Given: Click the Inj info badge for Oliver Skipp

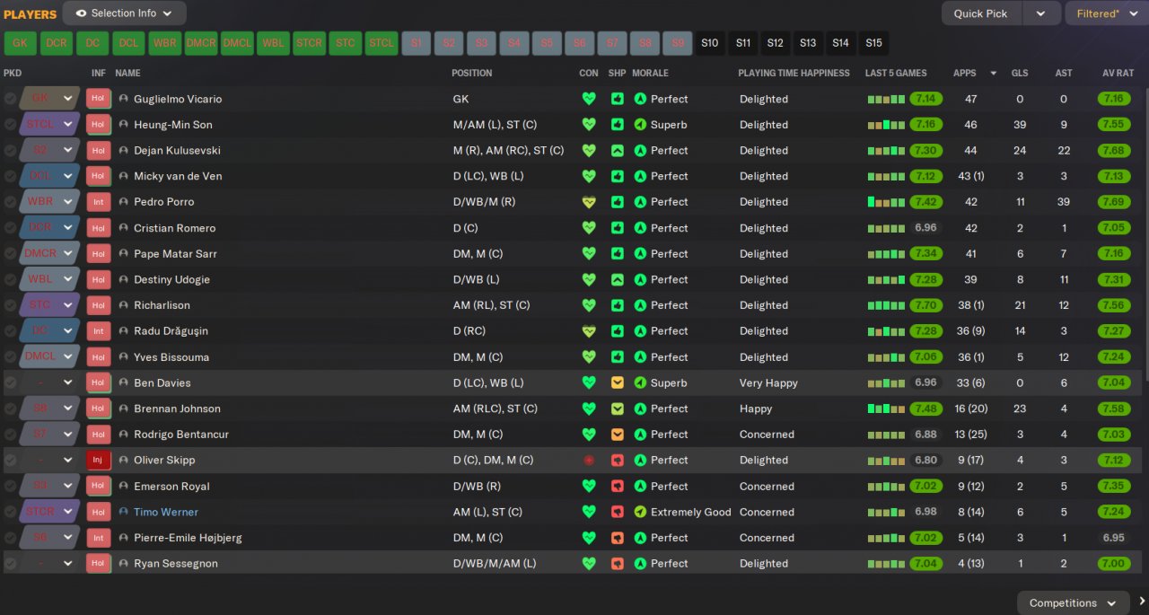Looking at the screenshot, I should tap(98, 461).
